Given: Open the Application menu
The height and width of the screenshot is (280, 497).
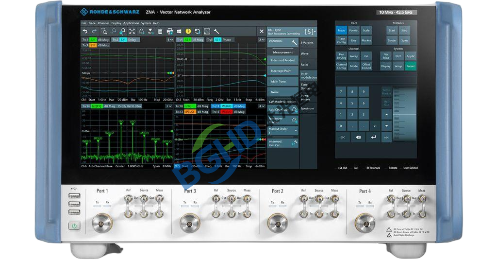Looking at the screenshot, I should pos(131,23).
